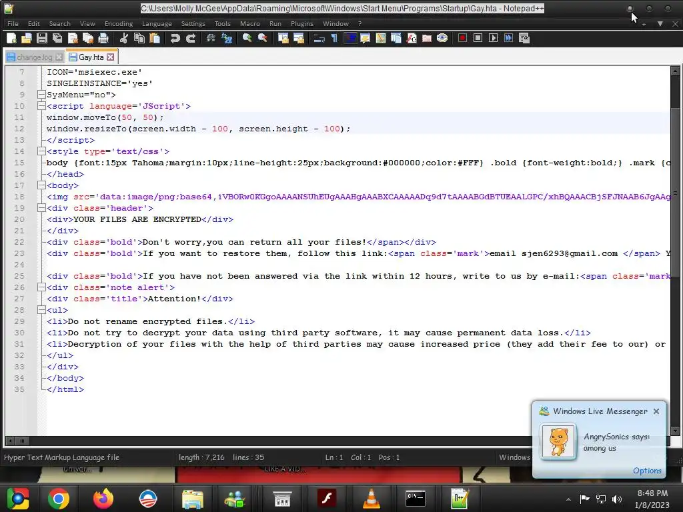The image size is (683, 512).
Task: Close the Gay.hta tab with its X
Action: click(x=111, y=57)
